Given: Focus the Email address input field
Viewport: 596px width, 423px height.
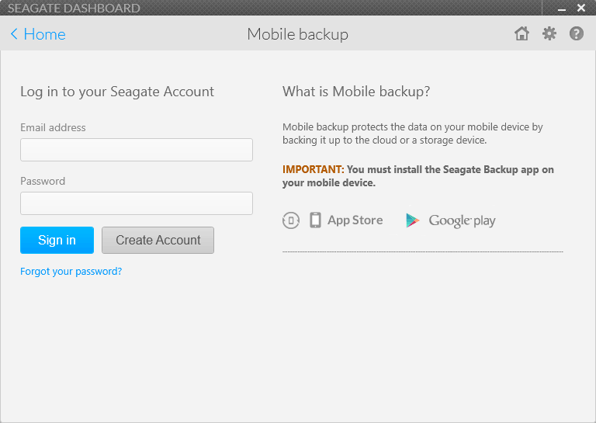Looking at the screenshot, I should tap(137, 150).
